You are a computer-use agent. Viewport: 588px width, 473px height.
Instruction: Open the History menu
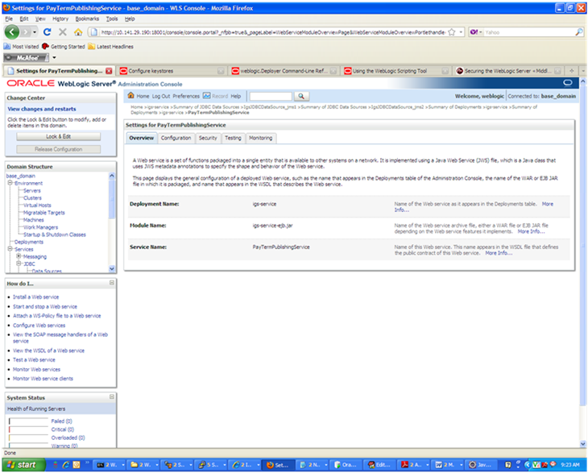(60, 19)
